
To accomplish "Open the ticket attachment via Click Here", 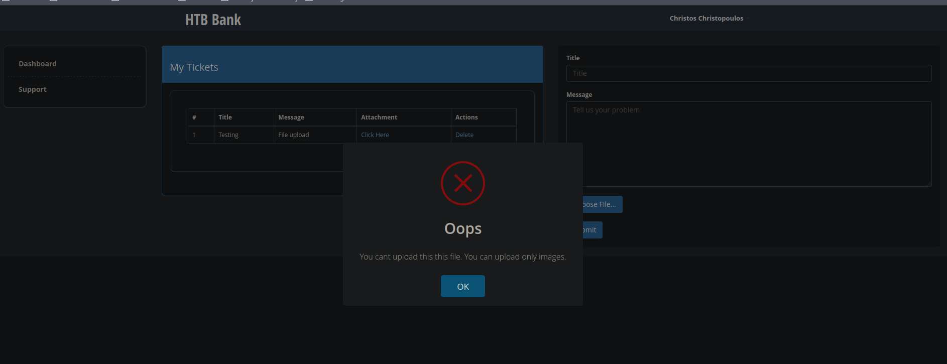I will pos(375,135).
